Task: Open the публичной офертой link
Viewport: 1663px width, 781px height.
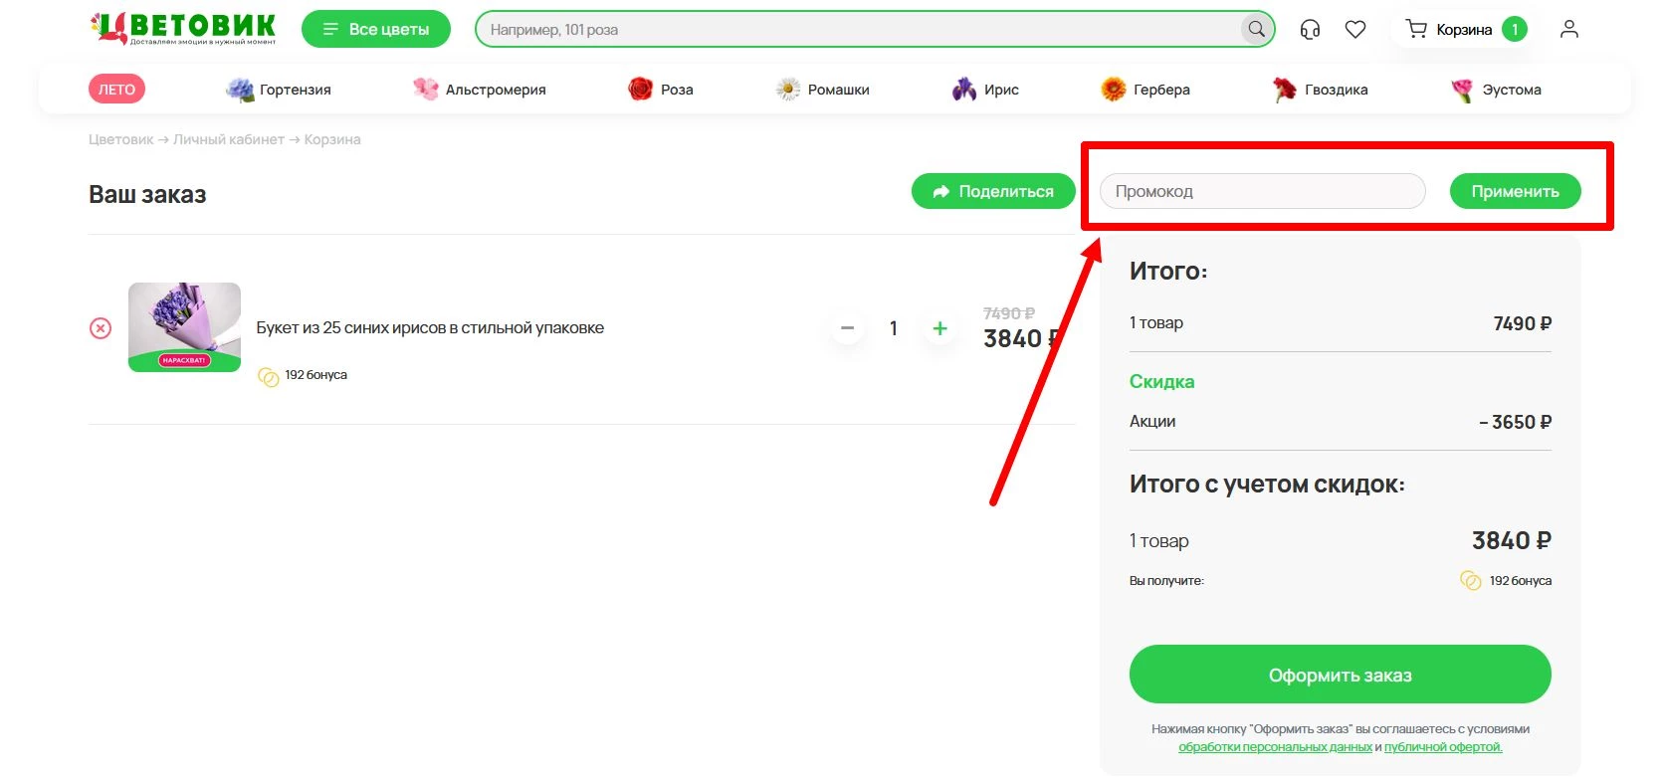Action: coord(1443,747)
